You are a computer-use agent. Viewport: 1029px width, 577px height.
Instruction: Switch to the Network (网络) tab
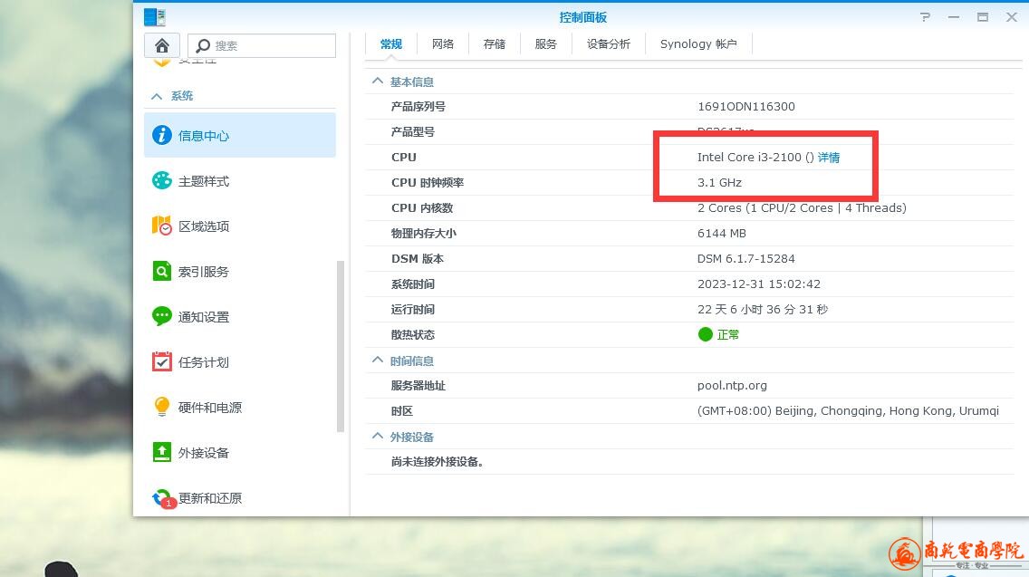point(443,43)
